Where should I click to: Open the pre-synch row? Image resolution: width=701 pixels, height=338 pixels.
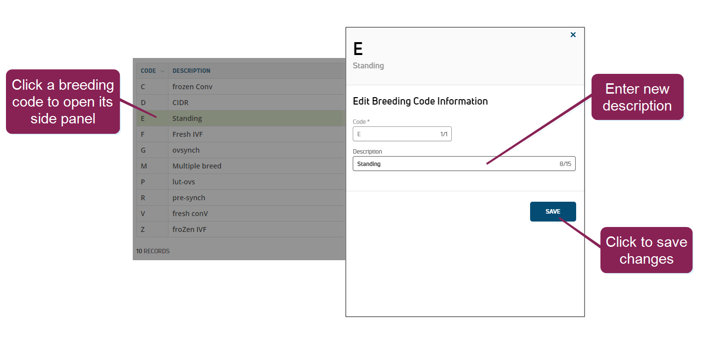pyautogui.click(x=189, y=198)
